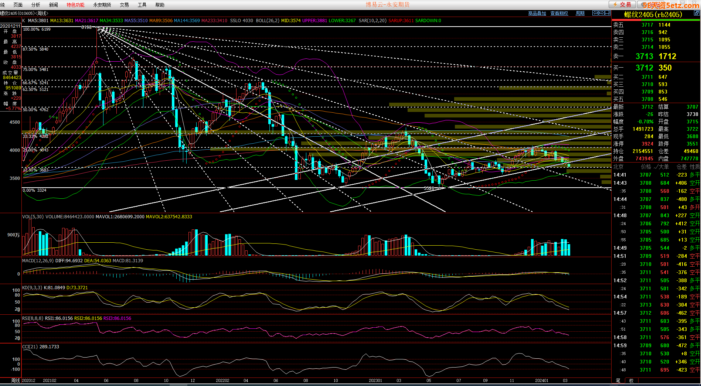Select the 买一 bid price 3712
This screenshot has height=386, width=701.
[644, 68]
